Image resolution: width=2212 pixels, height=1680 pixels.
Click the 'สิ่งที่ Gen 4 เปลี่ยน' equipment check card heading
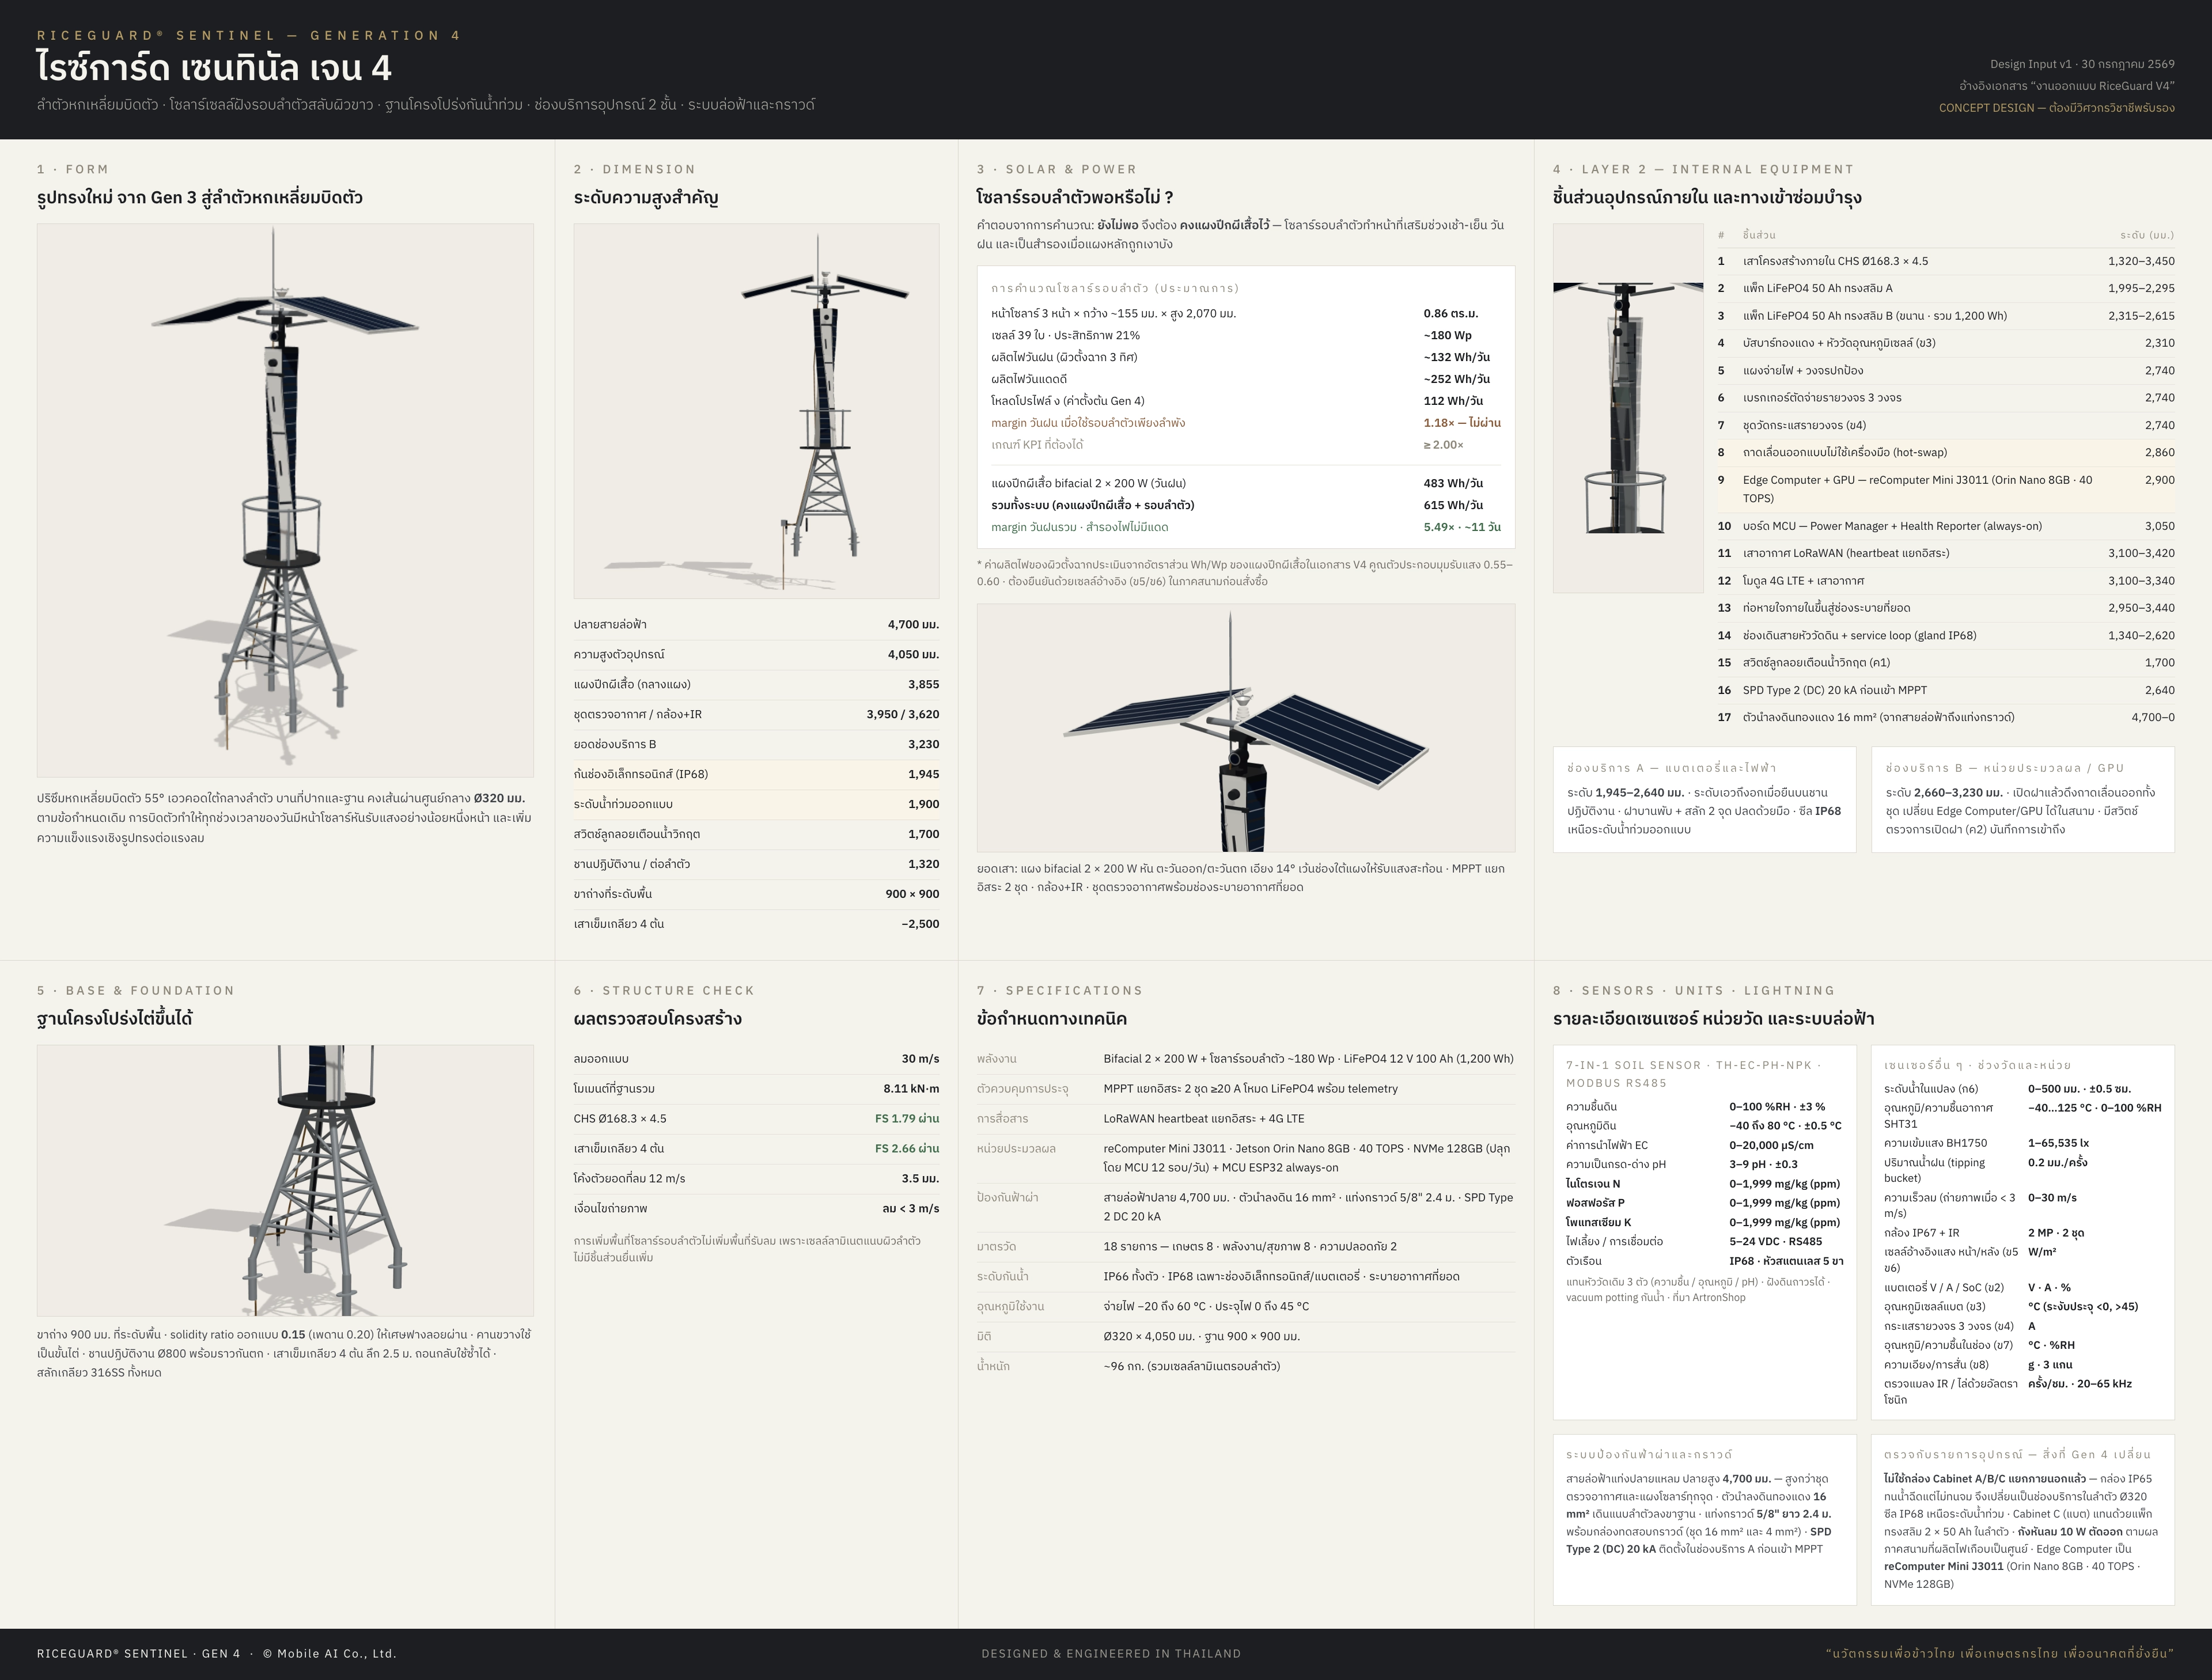[2018, 1455]
